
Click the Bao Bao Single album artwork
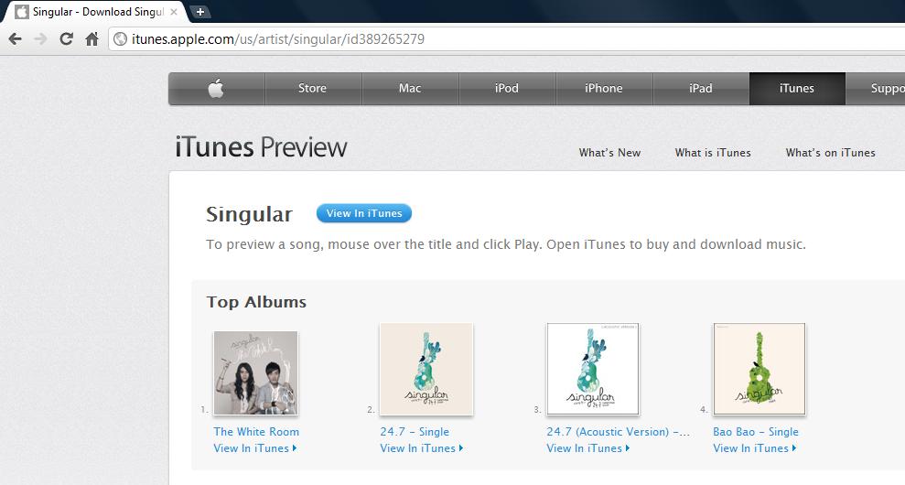coord(759,369)
